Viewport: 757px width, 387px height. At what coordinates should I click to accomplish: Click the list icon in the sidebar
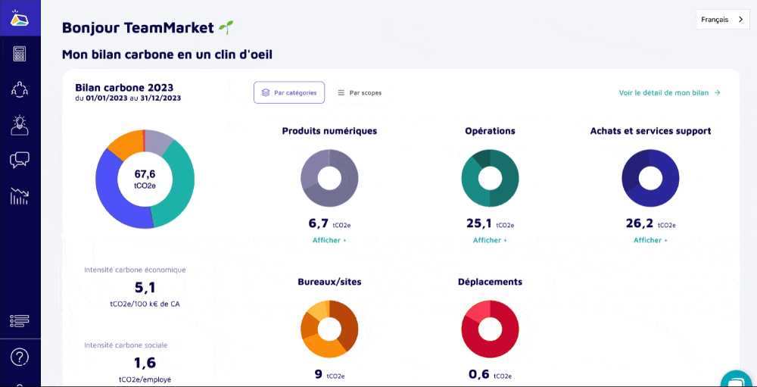tap(20, 321)
